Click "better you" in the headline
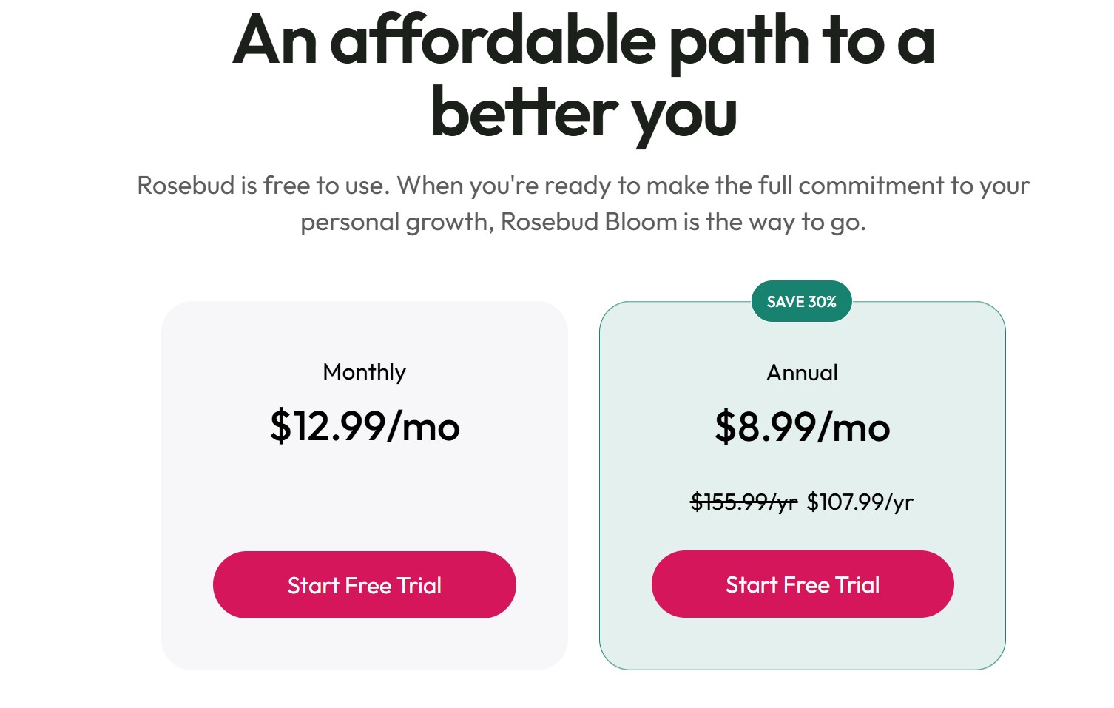 point(584,113)
